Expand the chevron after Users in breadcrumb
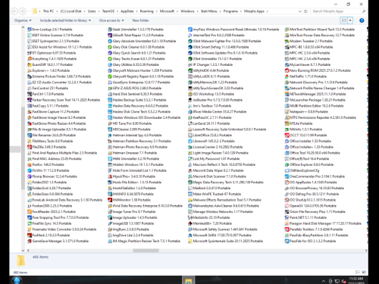Viewport: 379px width, 284px height. 99,11
